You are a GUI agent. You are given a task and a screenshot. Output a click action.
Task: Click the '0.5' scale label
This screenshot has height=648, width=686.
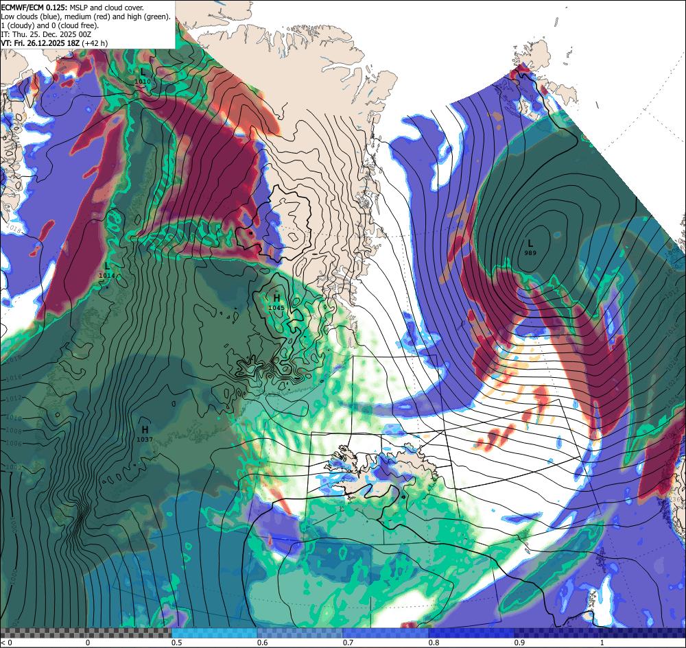click(177, 643)
